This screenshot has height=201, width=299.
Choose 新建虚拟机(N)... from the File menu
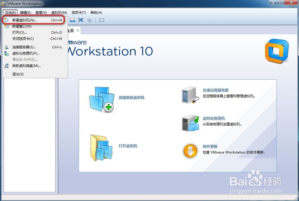[x=35, y=20]
